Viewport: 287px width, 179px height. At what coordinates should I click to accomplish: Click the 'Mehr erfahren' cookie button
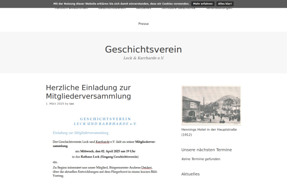(203, 4)
